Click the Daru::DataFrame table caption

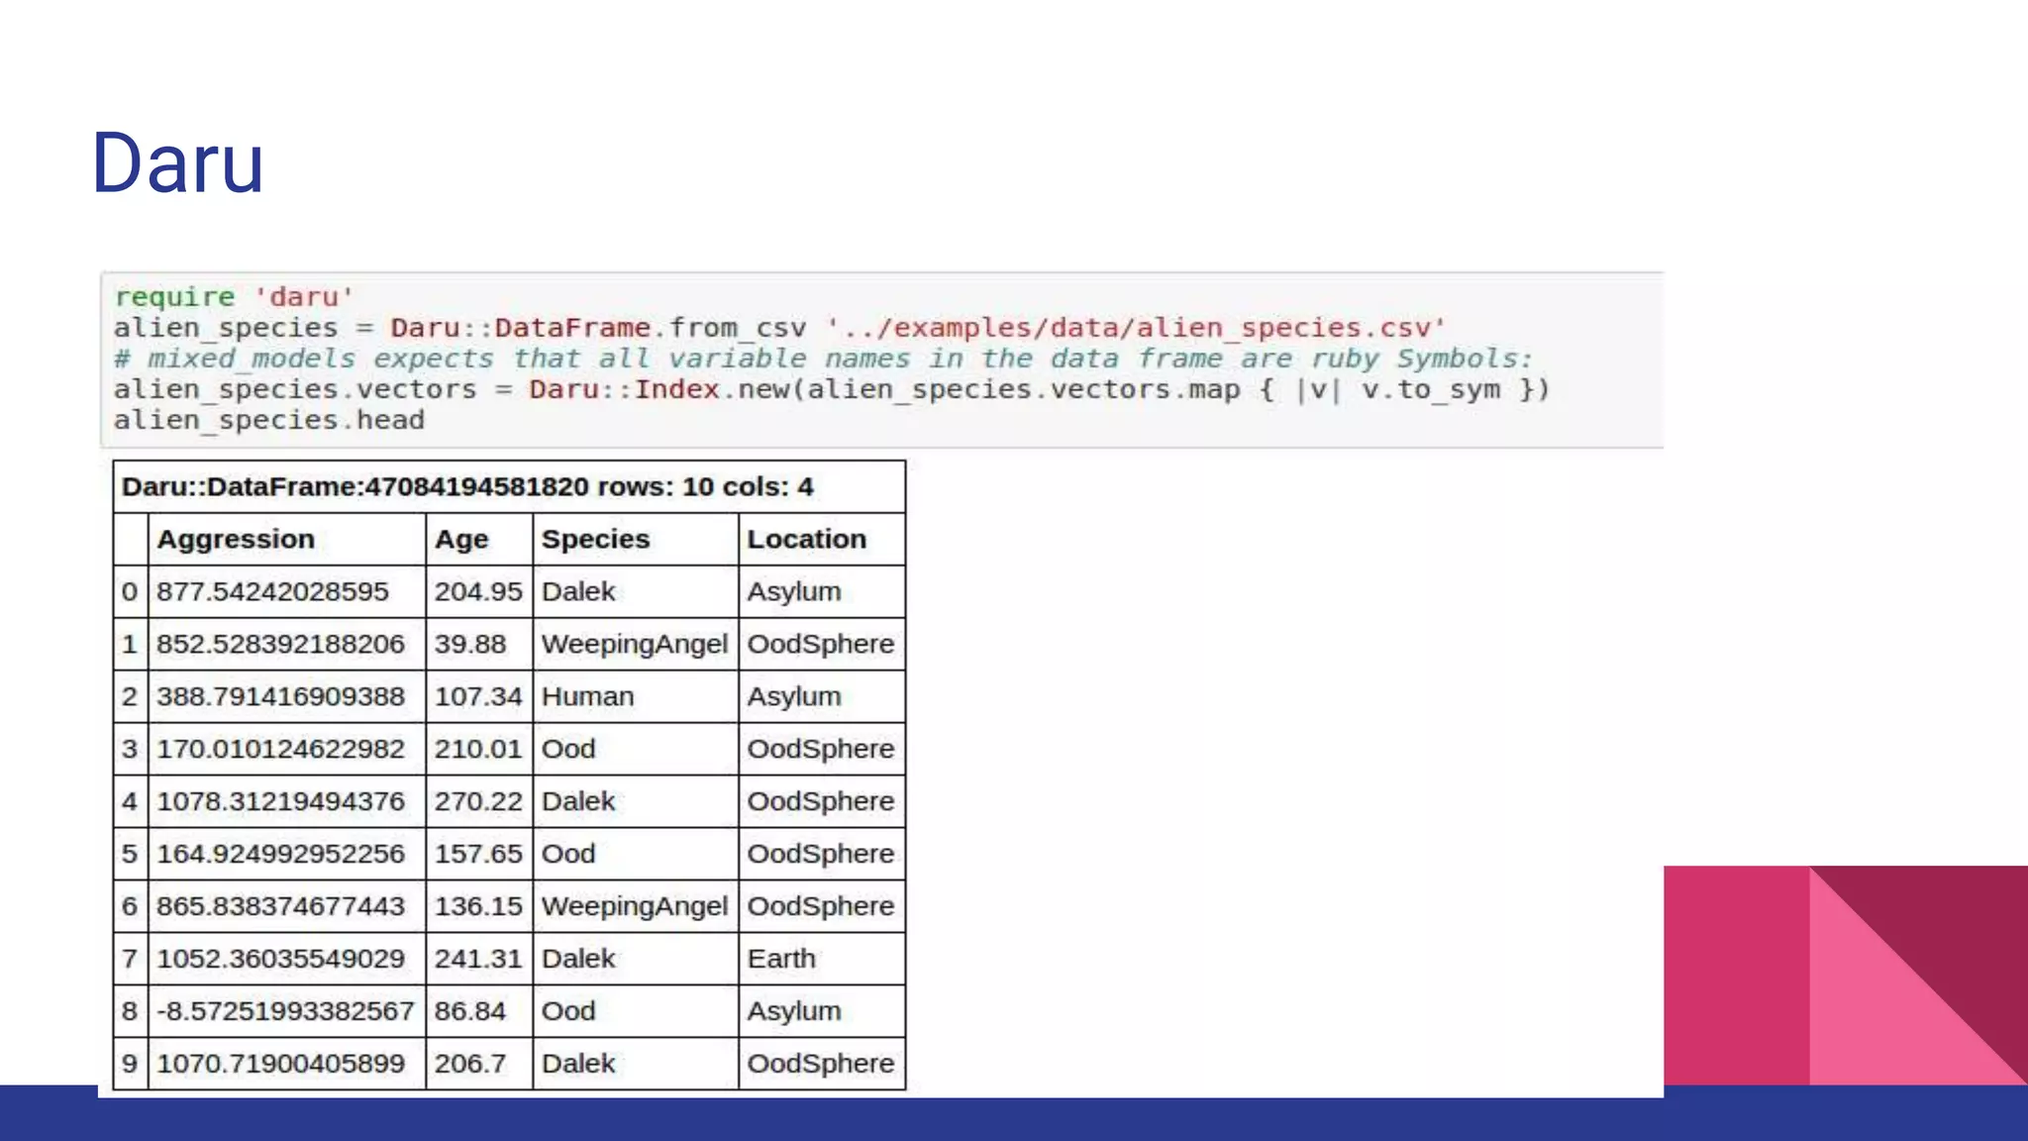(x=466, y=486)
